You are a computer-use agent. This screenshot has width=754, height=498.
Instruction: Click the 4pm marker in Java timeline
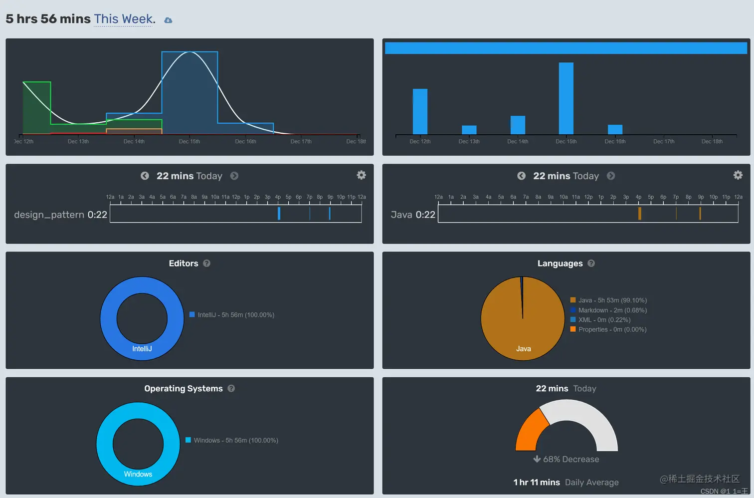[x=639, y=214]
